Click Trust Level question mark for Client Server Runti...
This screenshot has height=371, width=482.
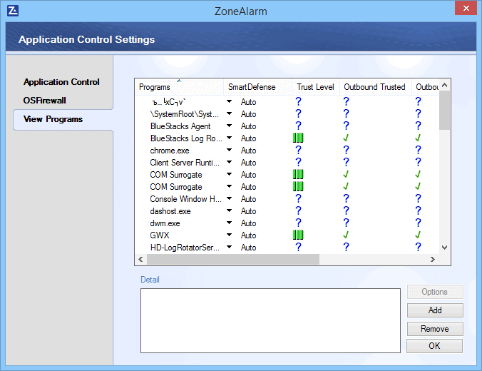[x=298, y=162]
